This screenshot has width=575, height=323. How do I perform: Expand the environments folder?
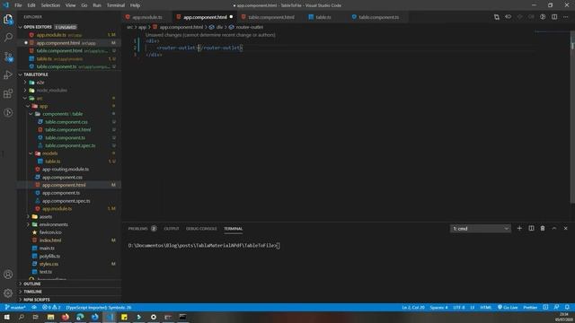[x=28, y=224]
